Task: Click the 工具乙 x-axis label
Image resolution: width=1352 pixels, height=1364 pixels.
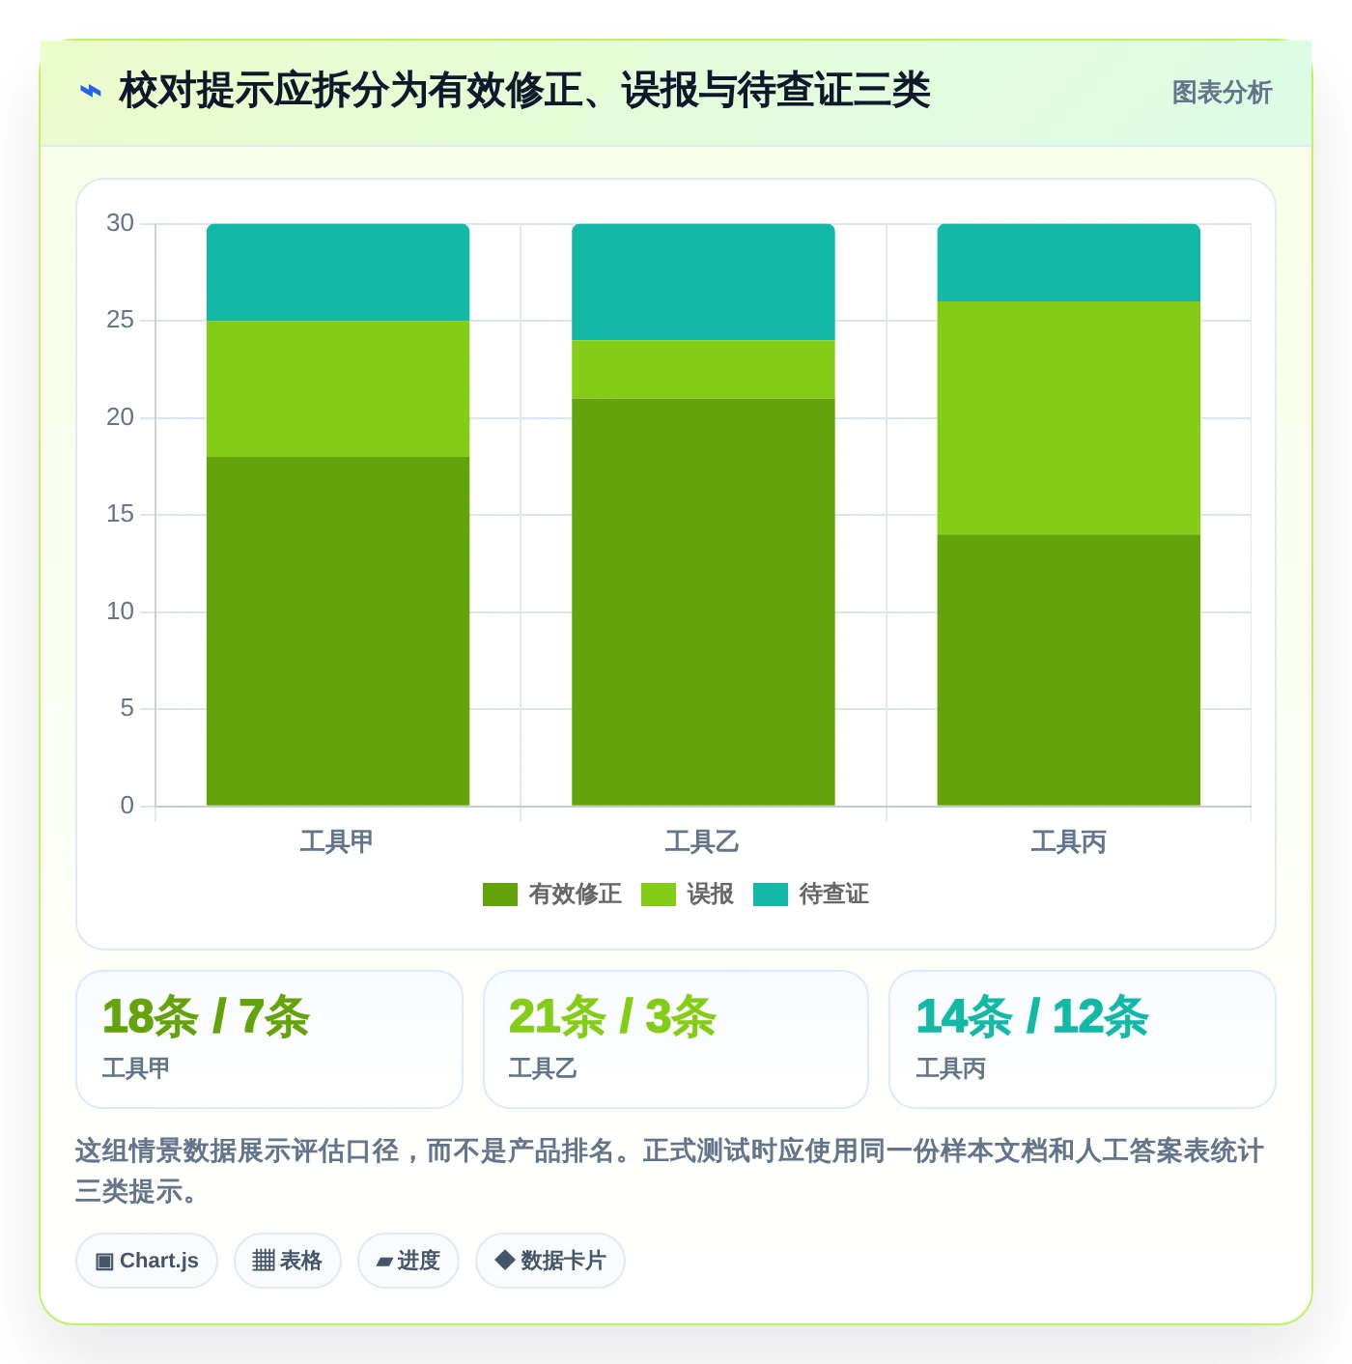Action: (x=702, y=841)
